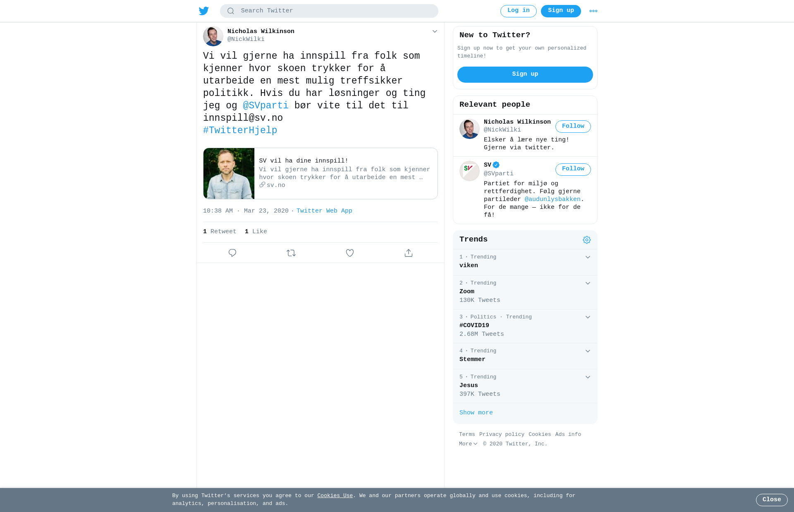This screenshot has height=512, width=794.
Task: Open the sv.no link card thumbnail
Action: [229, 173]
